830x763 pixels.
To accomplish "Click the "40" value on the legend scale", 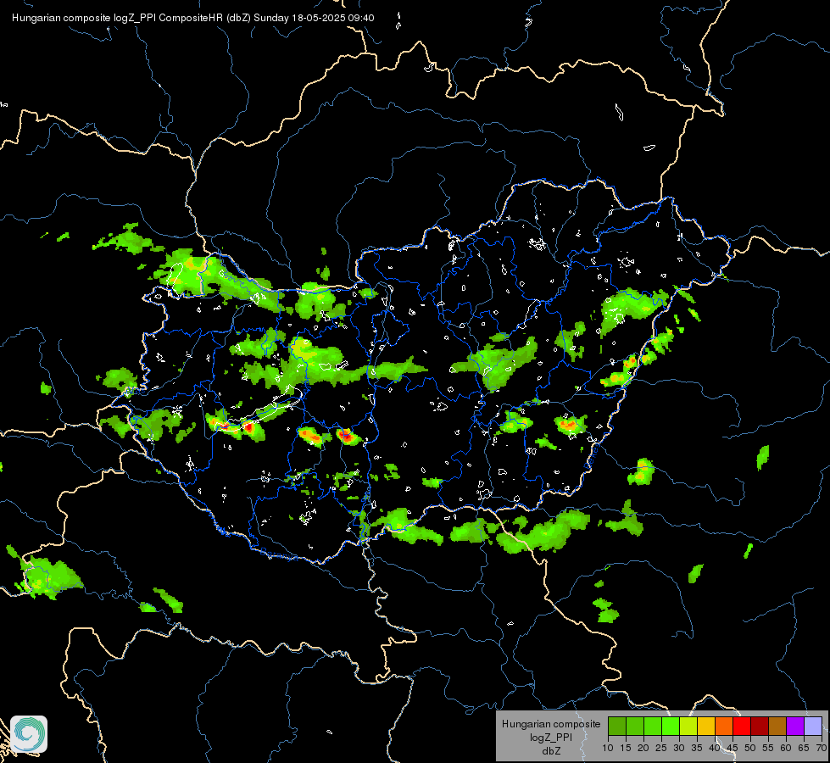I will (715, 749).
